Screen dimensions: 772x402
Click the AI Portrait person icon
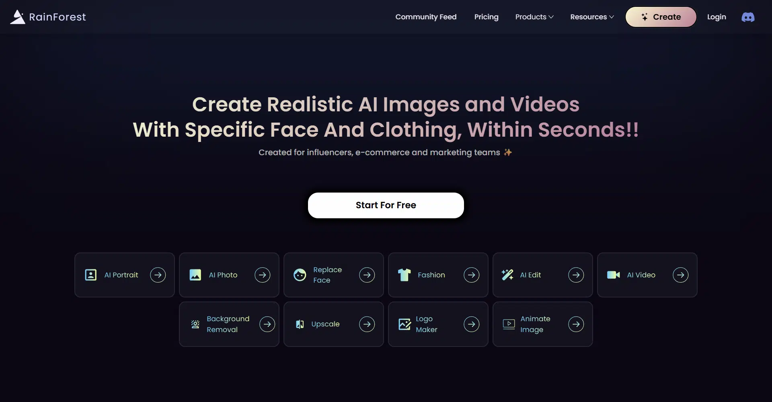pyautogui.click(x=91, y=275)
